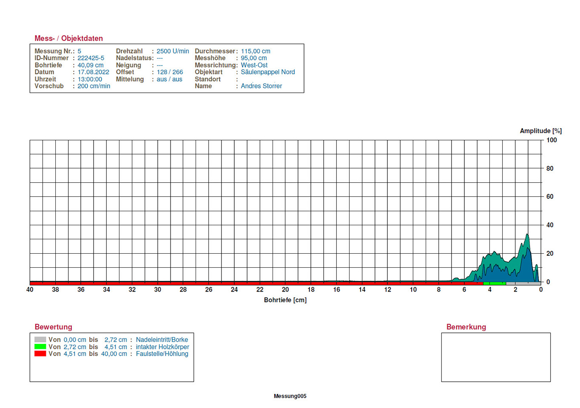Click the Messung005 caption below the report

click(x=290, y=396)
